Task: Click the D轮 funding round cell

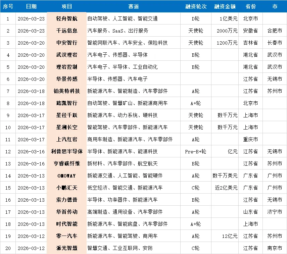Action: (x=196, y=18)
